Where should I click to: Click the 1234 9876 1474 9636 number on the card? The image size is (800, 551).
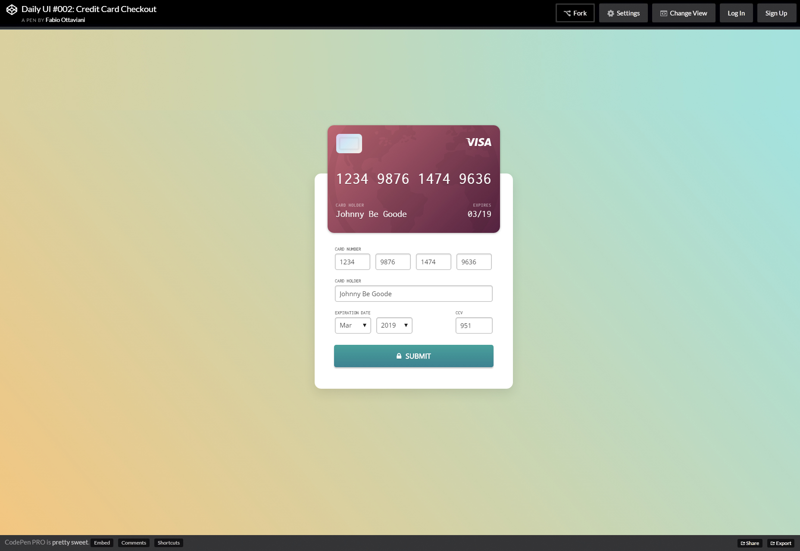click(413, 179)
